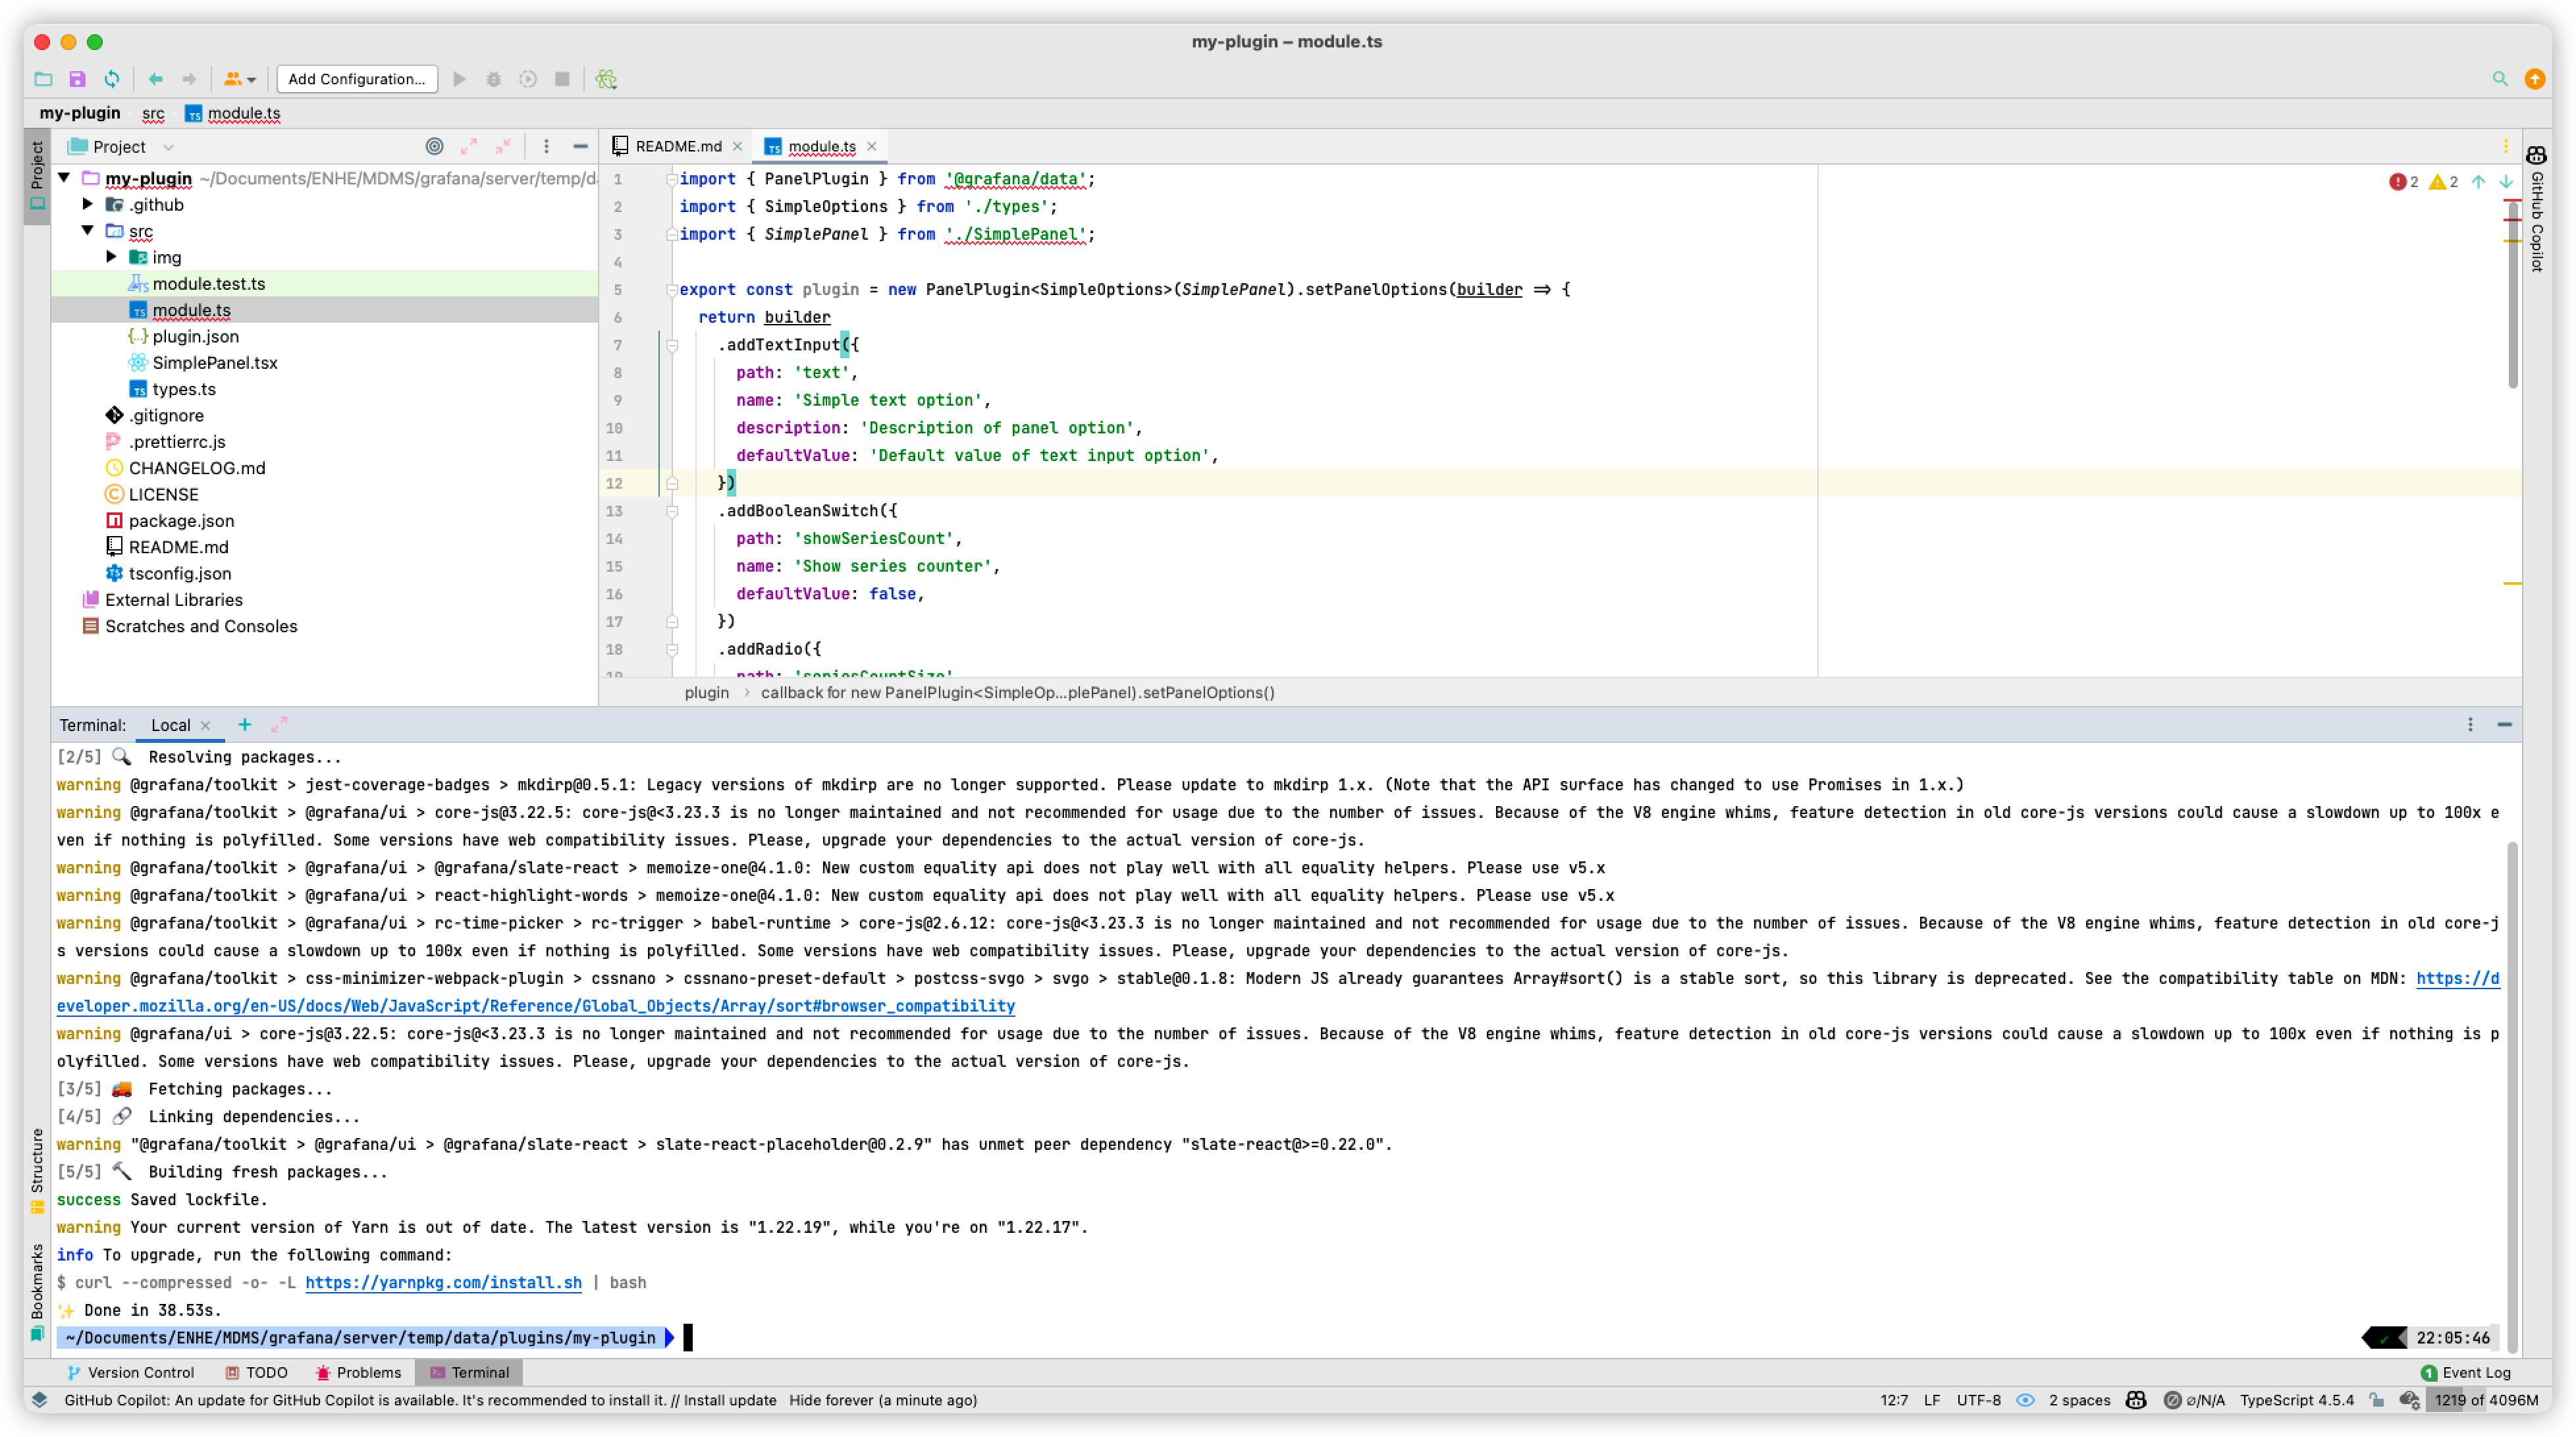Click the Select Opened File target icon
Viewport: 2576px width, 1437px height.
434,146
